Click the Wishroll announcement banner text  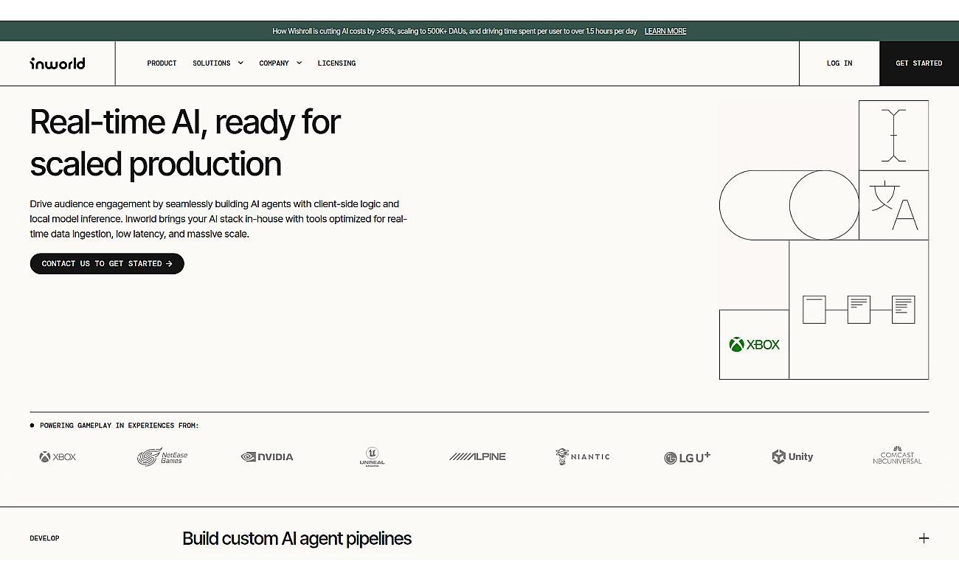(456, 31)
